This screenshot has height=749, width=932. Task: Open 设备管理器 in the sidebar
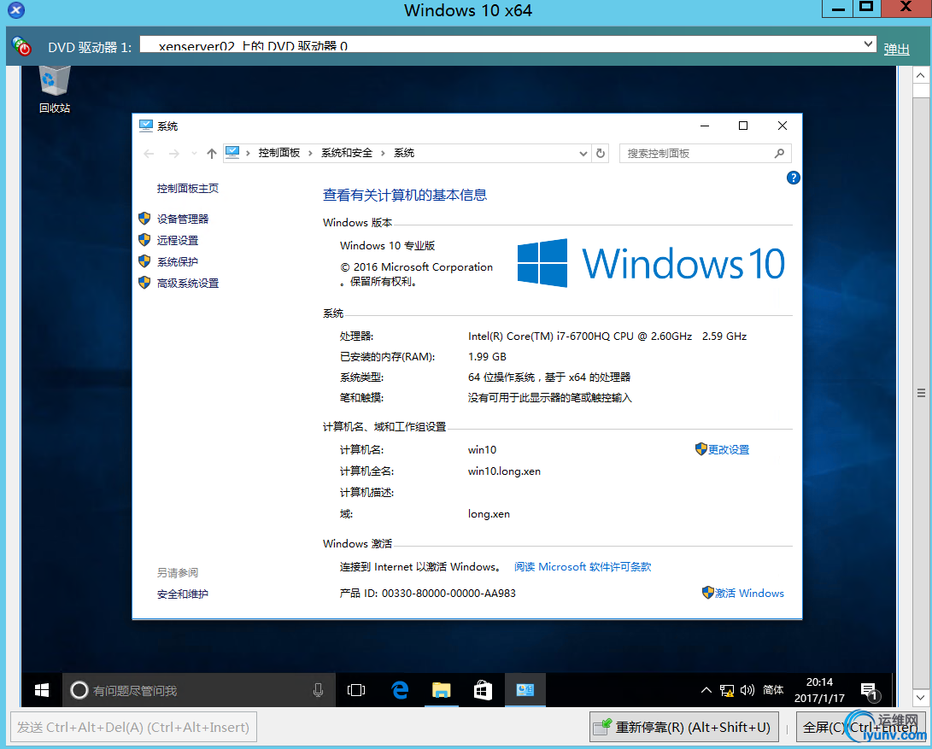183,219
